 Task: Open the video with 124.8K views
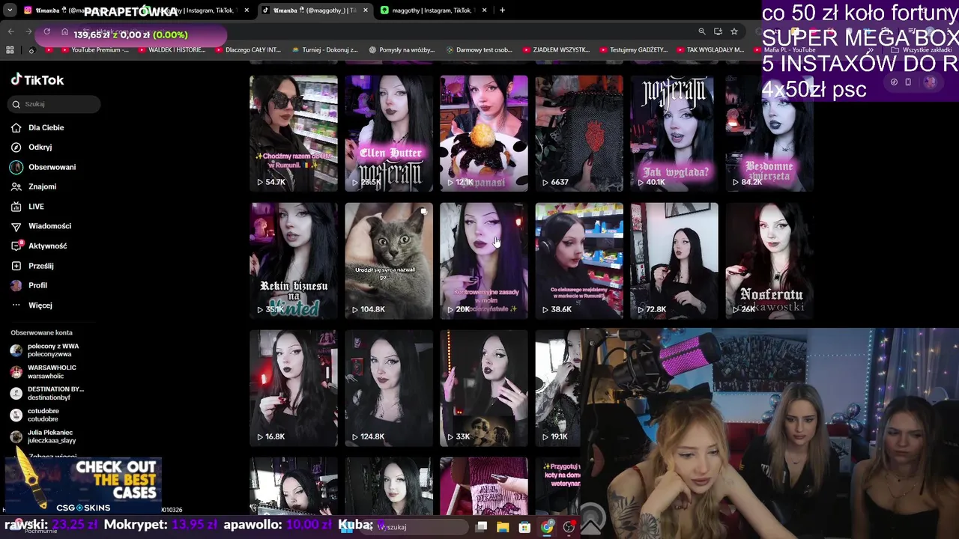[x=389, y=388]
